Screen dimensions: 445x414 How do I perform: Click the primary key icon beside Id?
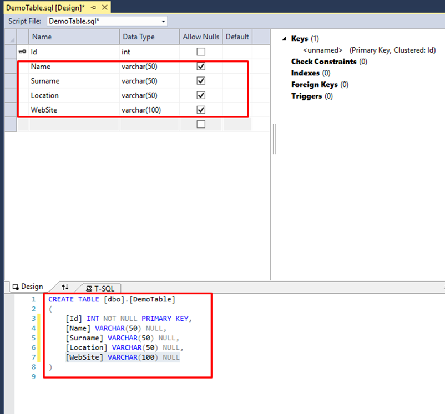point(23,52)
